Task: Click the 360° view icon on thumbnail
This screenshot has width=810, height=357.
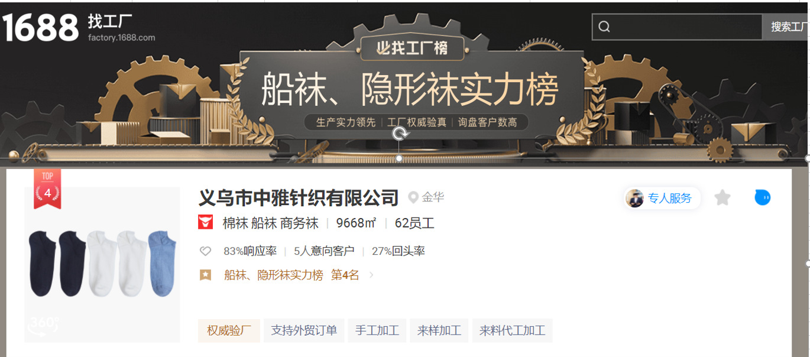Action: tap(44, 326)
